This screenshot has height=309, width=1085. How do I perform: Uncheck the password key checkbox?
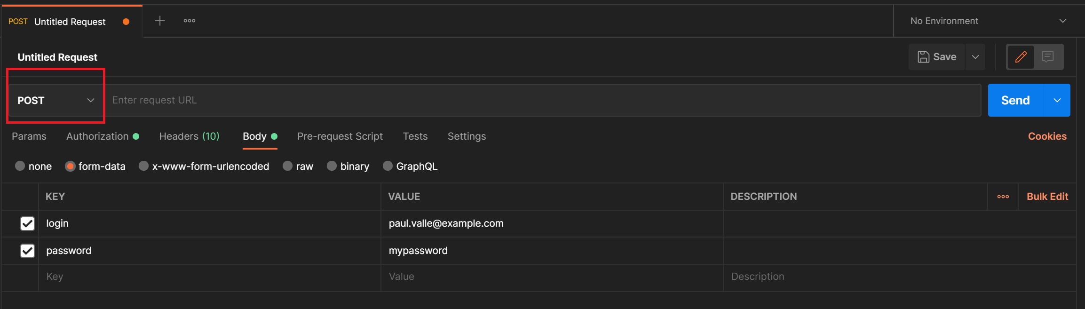click(28, 251)
